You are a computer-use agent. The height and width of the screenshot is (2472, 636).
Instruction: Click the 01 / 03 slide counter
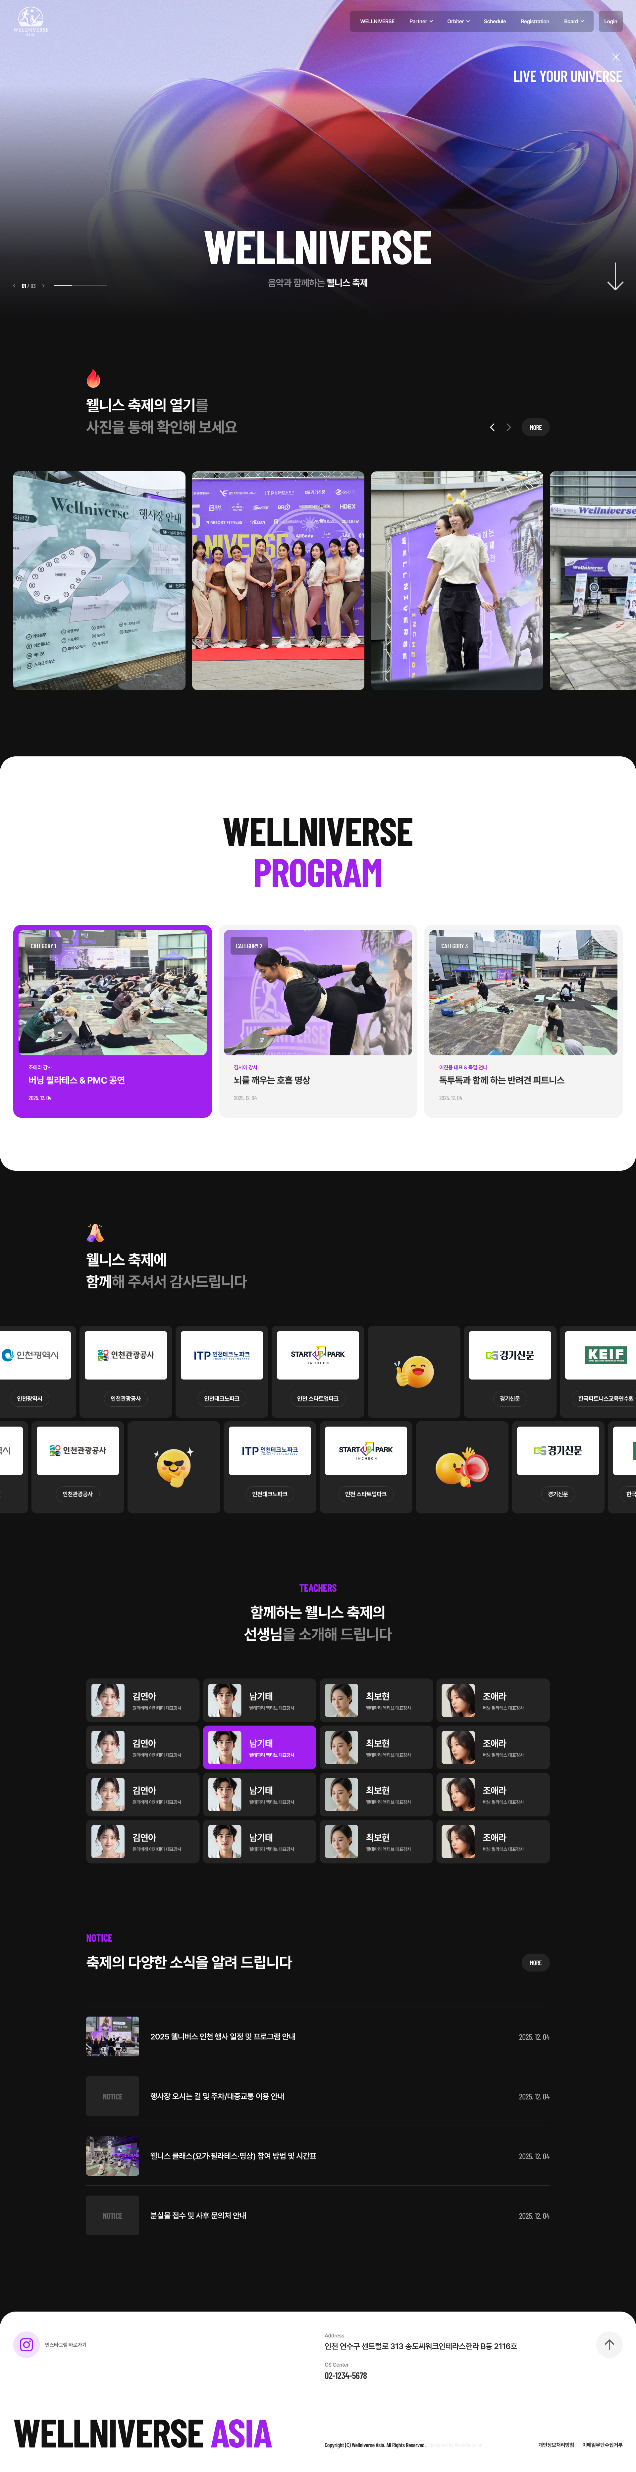tap(29, 286)
